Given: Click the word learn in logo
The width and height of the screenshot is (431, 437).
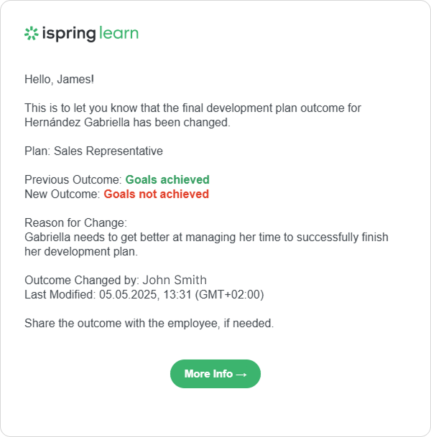Looking at the screenshot, I should click(119, 33).
